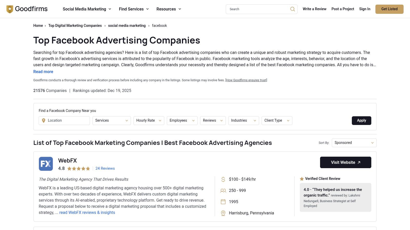
Task: Open the Client Type dropdown
Action: [276, 120]
